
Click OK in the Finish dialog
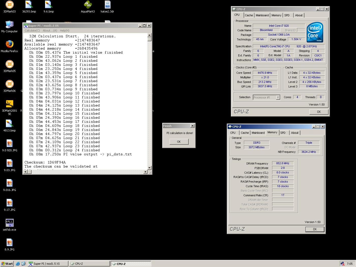[x=179, y=142]
